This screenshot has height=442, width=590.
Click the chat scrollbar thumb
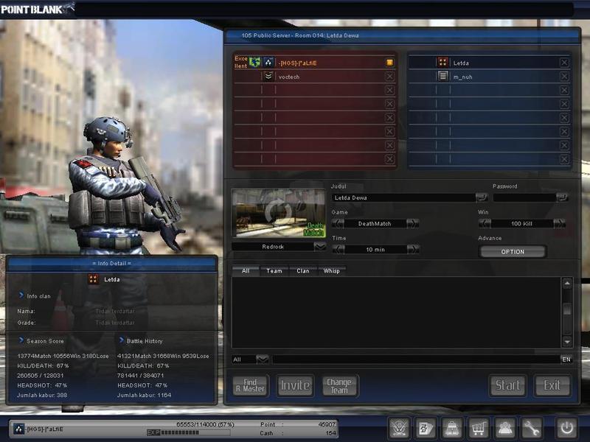[x=567, y=309]
